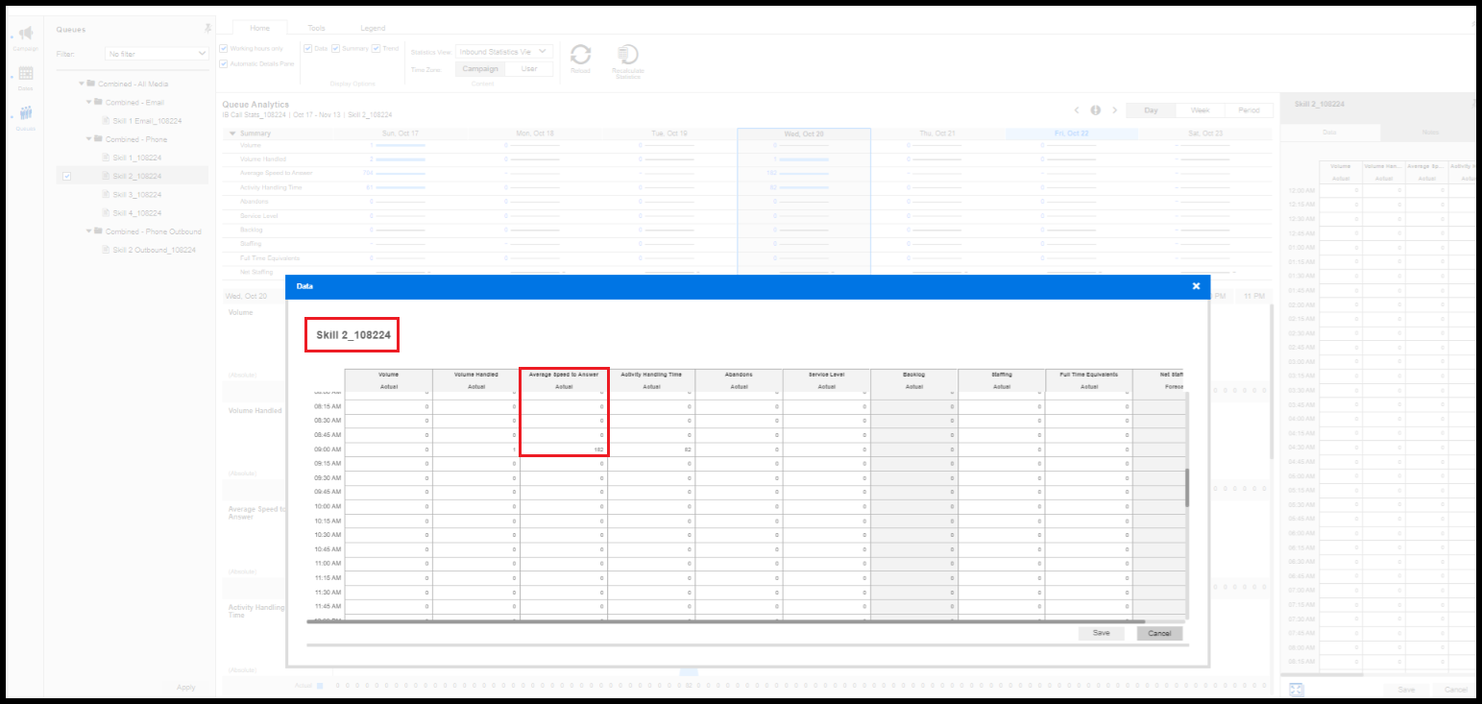Select the Period view tab
The width and height of the screenshot is (1482, 704).
pos(1249,110)
